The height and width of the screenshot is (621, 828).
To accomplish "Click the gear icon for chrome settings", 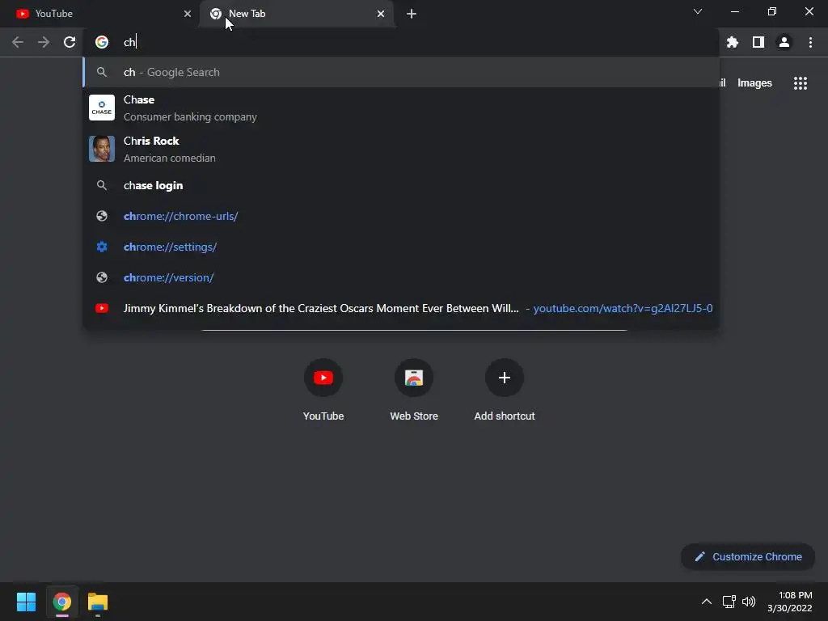I will pyautogui.click(x=102, y=247).
